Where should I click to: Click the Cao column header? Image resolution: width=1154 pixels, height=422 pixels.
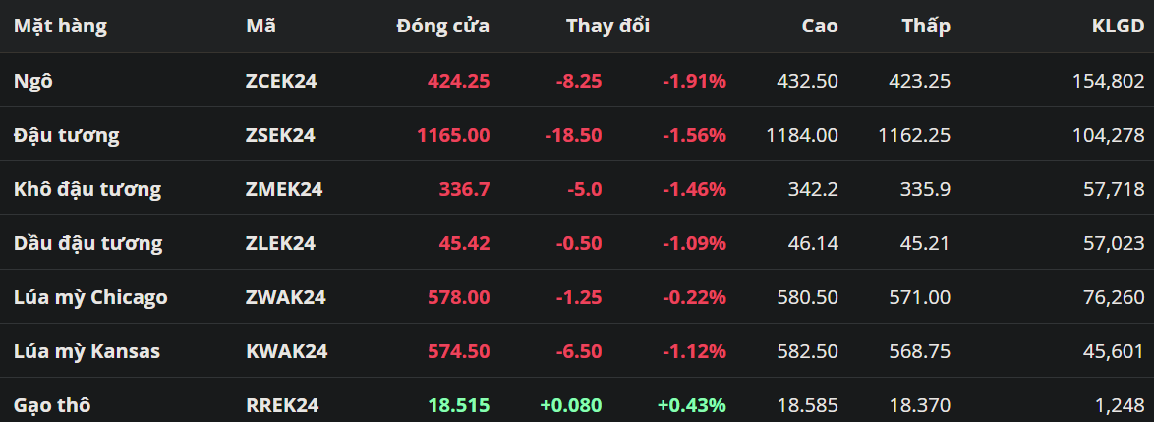point(819,27)
